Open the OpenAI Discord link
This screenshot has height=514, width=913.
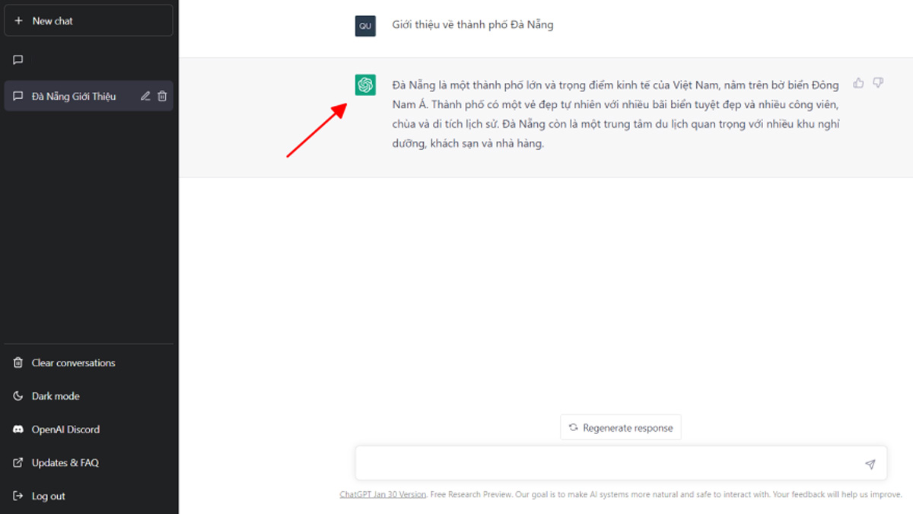[x=65, y=429]
